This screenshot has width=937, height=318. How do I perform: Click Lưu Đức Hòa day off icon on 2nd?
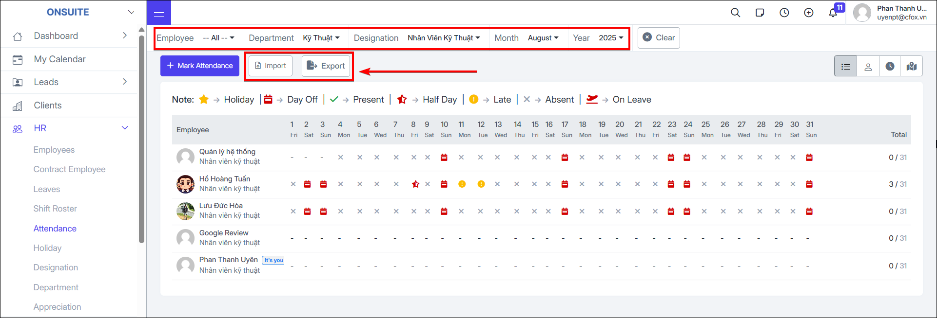308,212
